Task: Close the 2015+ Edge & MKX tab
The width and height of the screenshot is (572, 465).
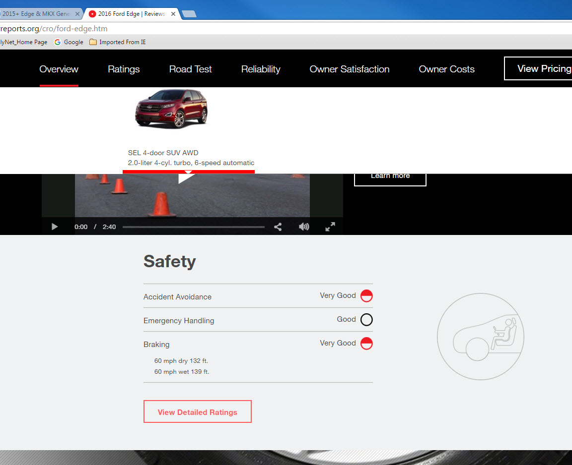Action: (77, 14)
